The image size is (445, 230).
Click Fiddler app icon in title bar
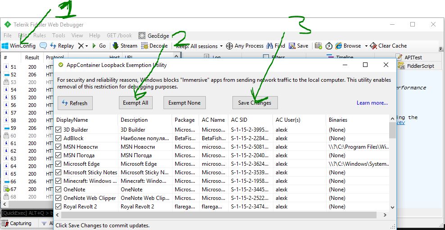[8, 25]
